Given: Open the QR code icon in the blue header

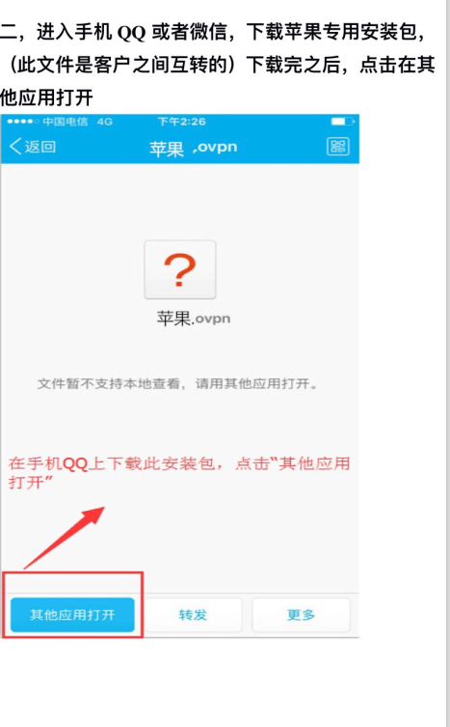Looking at the screenshot, I should click(x=338, y=147).
